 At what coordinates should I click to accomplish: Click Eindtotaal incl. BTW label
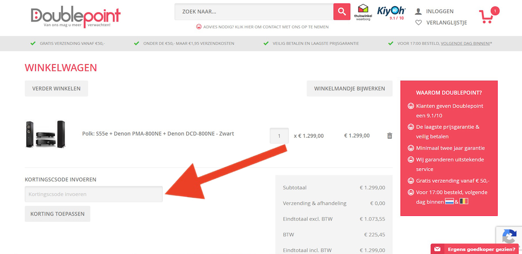[307, 250]
